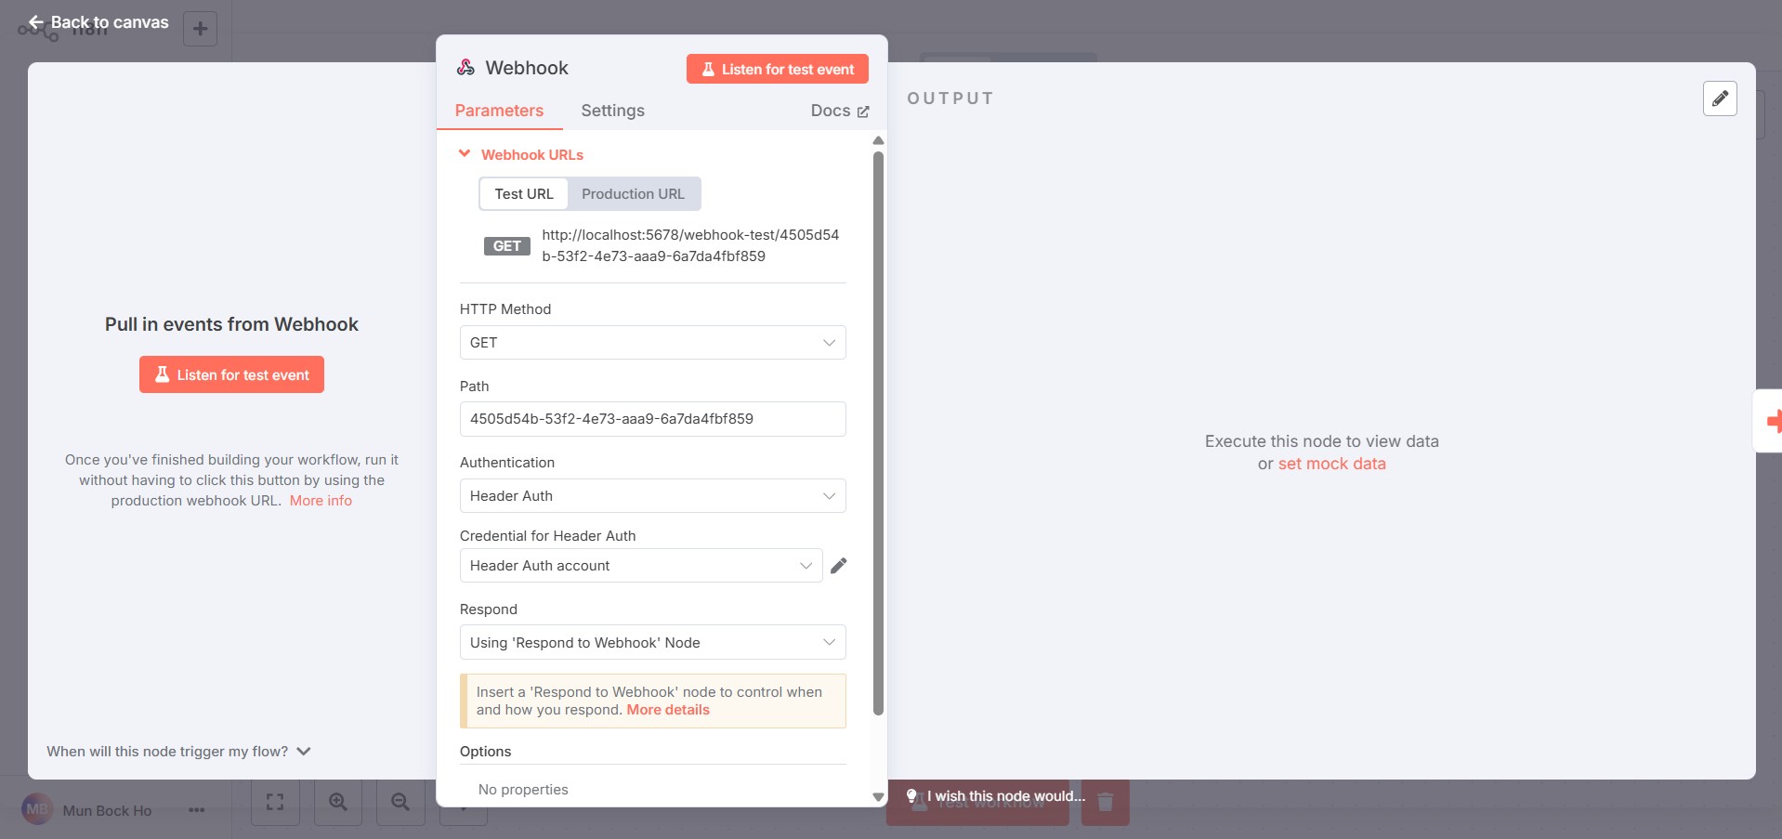Click the Webhook node icon in header
1782x839 pixels.
click(x=465, y=68)
